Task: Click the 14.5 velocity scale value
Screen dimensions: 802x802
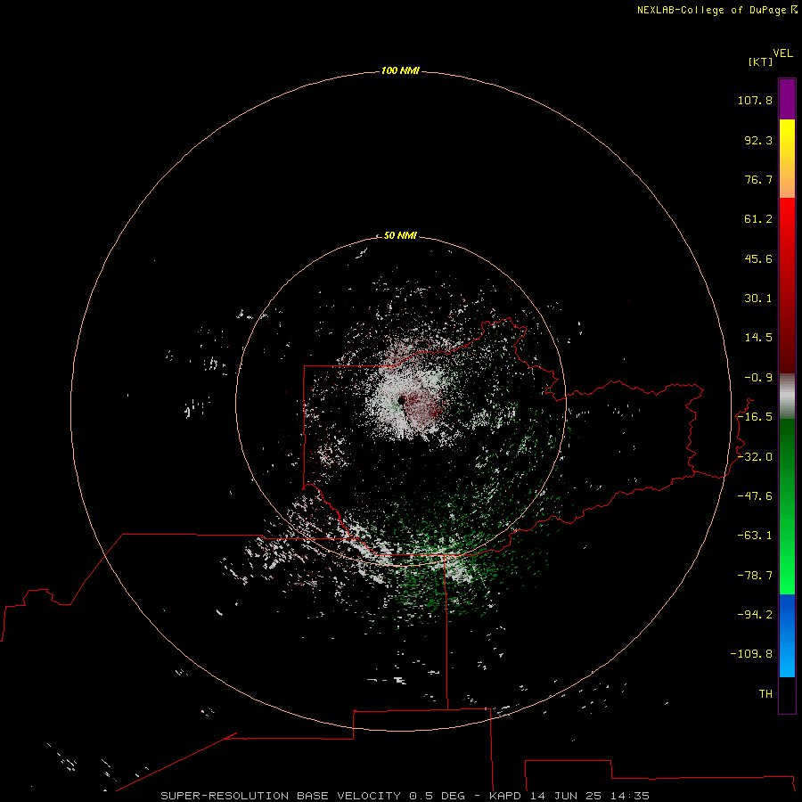Action: pos(758,338)
